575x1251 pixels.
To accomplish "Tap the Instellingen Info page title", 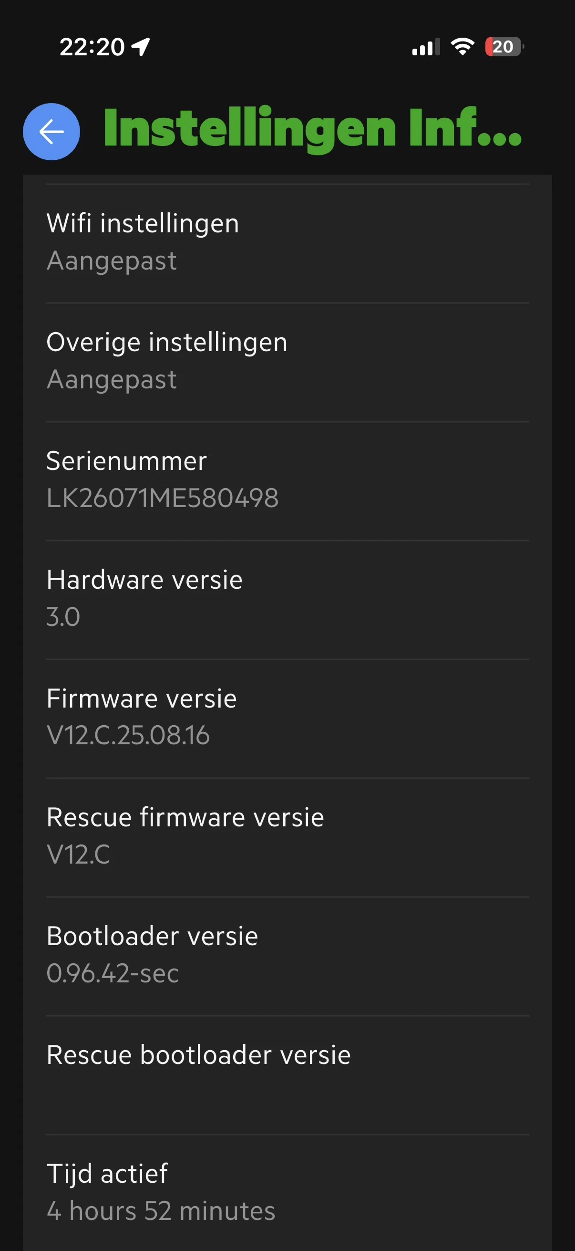I will click(312, 128).
